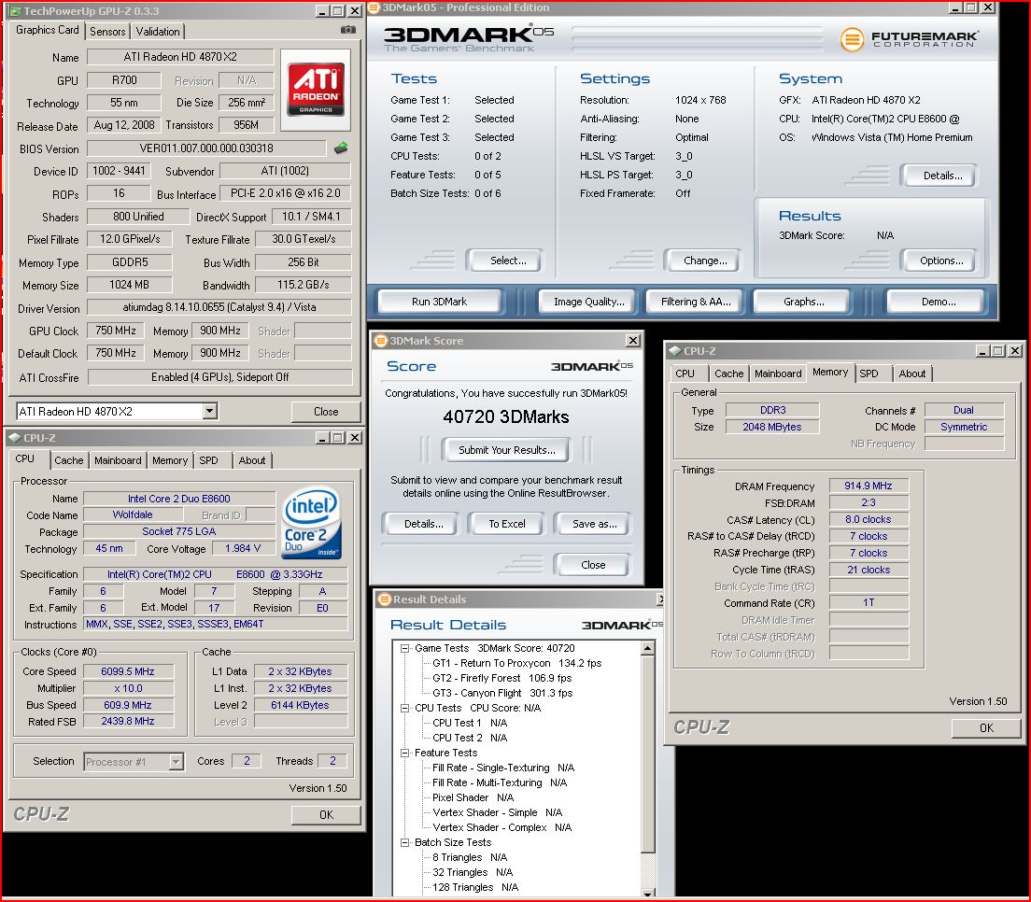Click the BIOS save chip icon in GPU-Z
Viewport: 1031px width, 902px height.
(341, 148)
